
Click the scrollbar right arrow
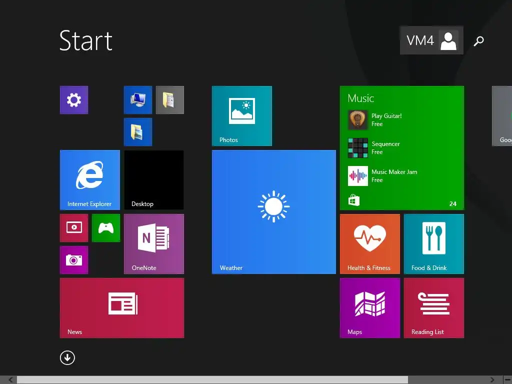[492, 380]
